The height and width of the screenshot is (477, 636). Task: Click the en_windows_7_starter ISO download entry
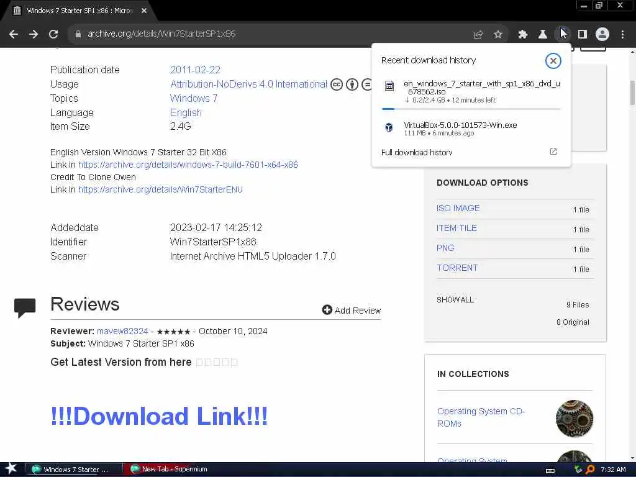point(471,91)
